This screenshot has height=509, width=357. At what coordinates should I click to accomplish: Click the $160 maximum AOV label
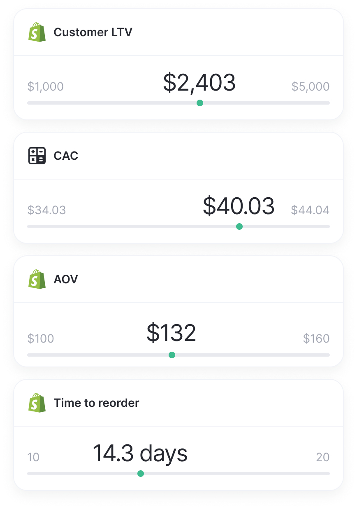(x=316, y=339)
